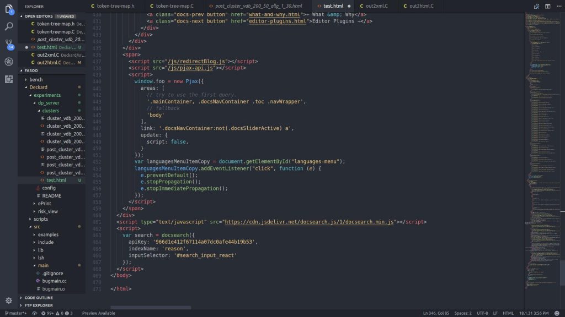The height and width of the screenshot is (317, 565).
Task: Click the vertical scrollbar slider near minimap
Action: (562, 273)
